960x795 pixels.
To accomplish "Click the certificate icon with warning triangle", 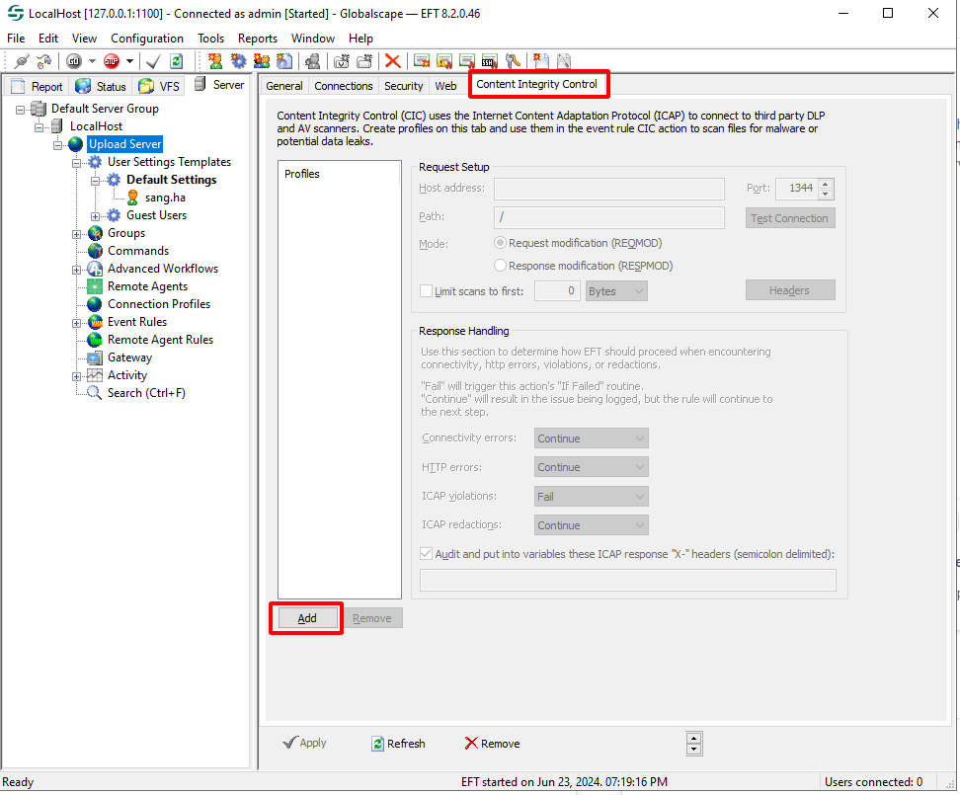I will click(x=443, y=61).
